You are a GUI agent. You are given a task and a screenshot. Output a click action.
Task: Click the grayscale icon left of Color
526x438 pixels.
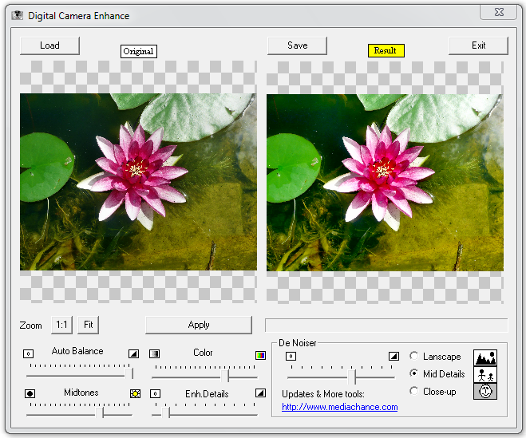(154, 353)
